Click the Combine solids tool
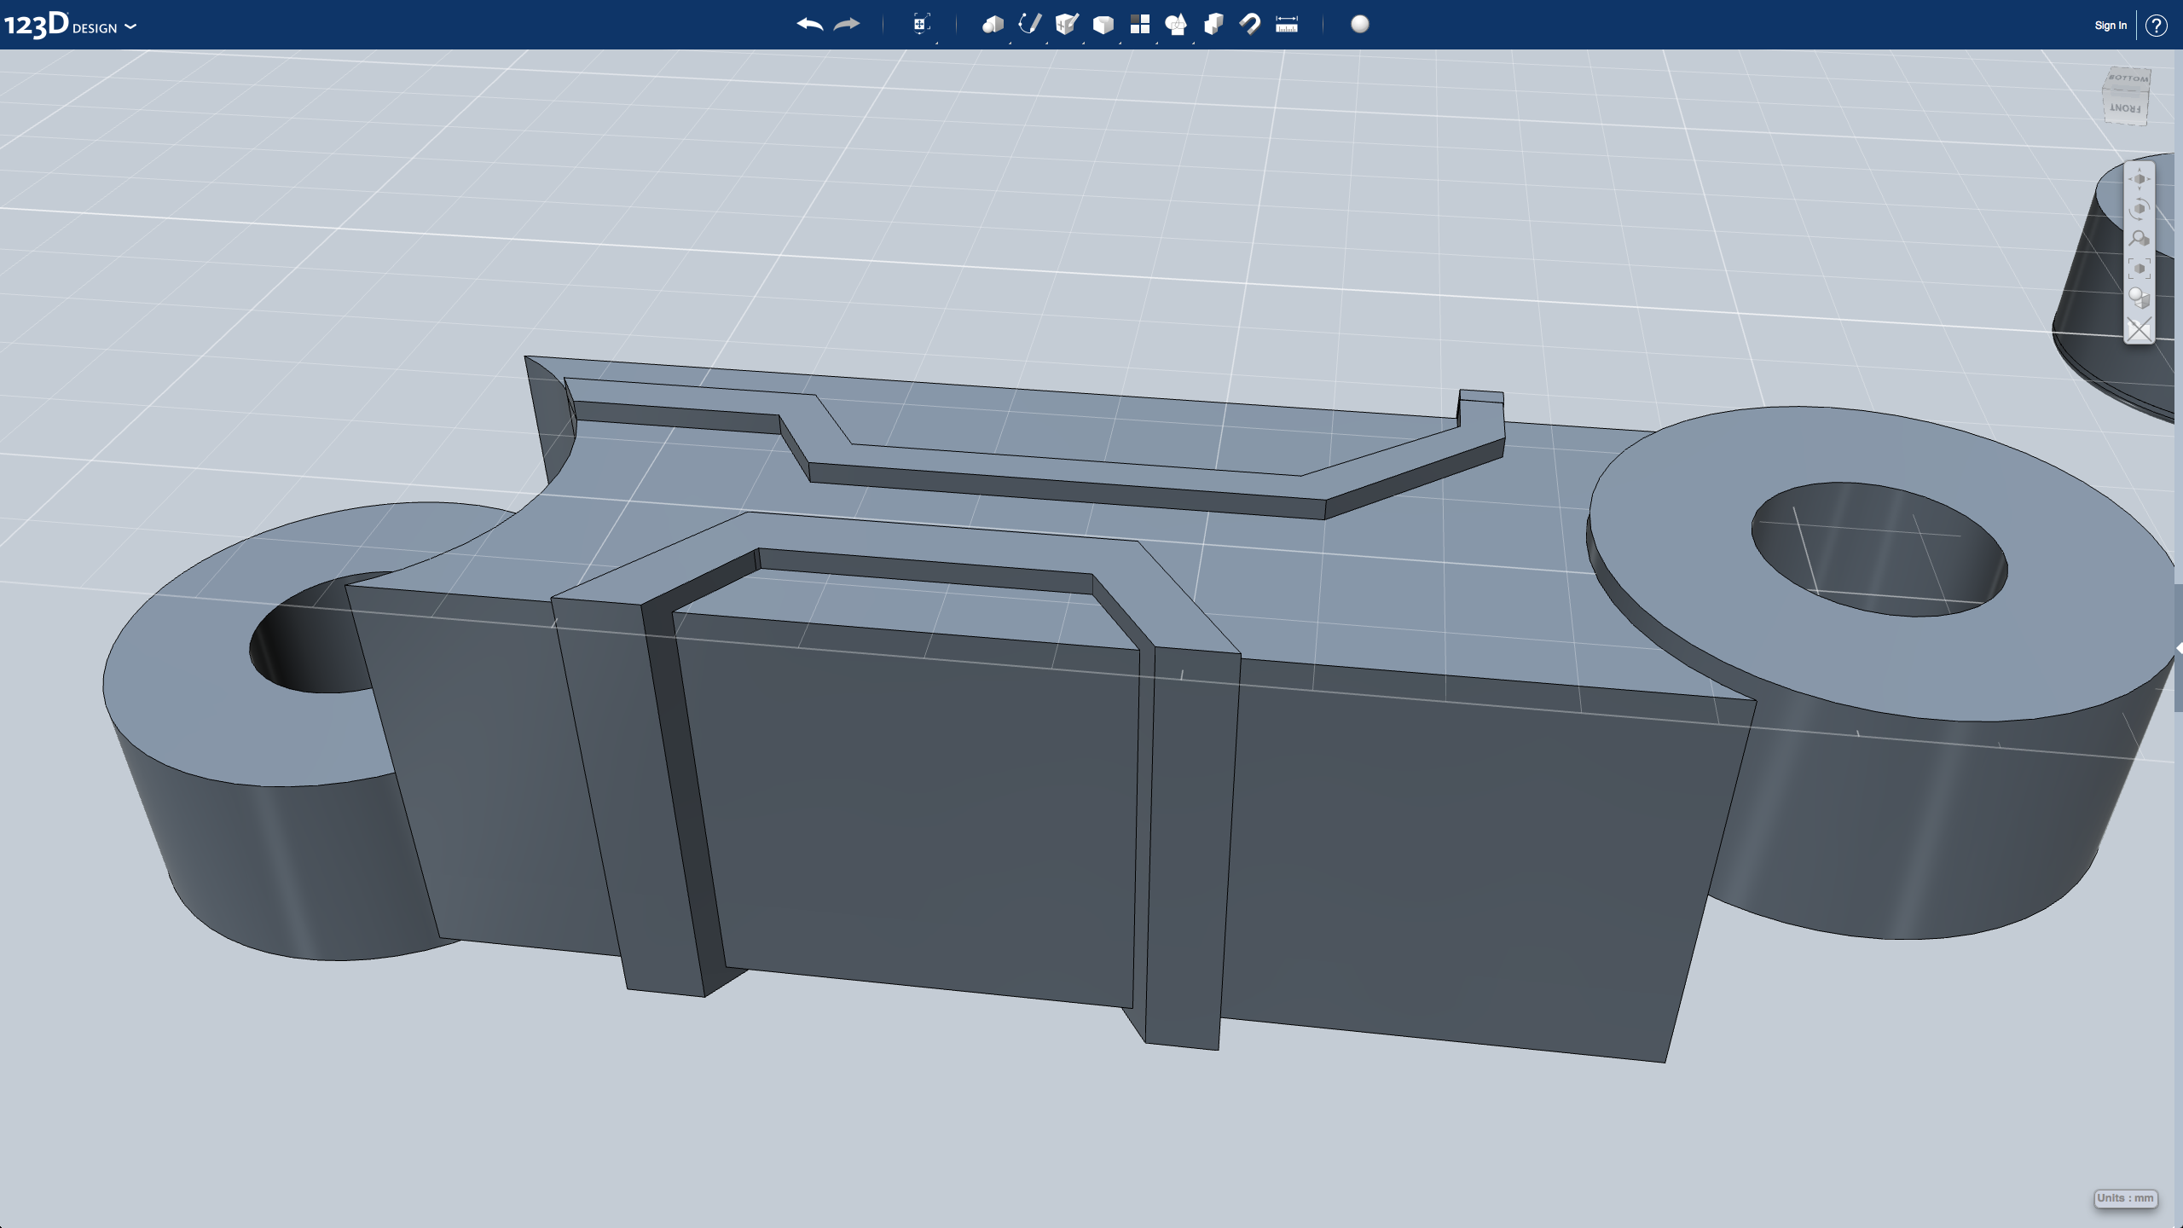 pos(1213,25)
